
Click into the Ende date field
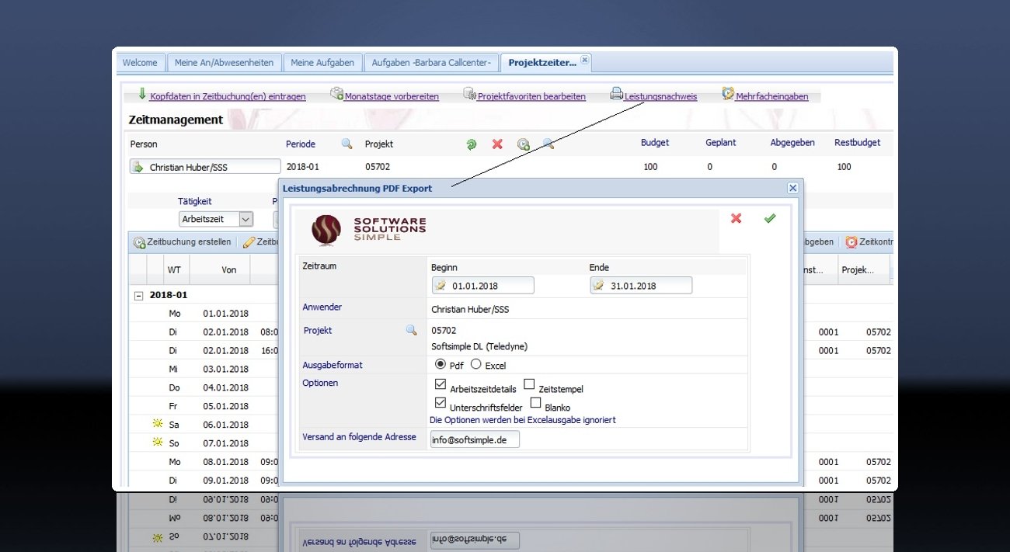pyautogui.click(x=641, y=286)
